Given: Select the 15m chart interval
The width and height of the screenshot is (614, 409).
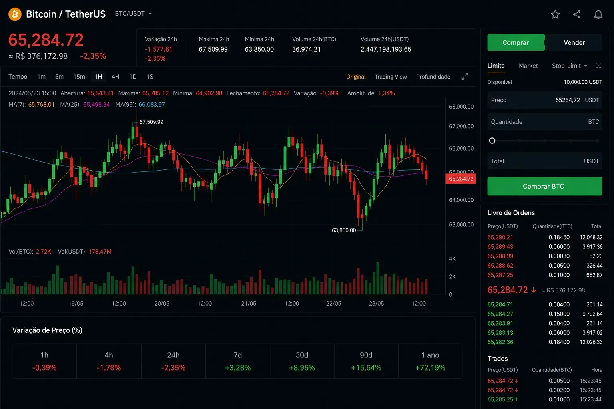Looking at the screenshot, I should tap(79, 77).
